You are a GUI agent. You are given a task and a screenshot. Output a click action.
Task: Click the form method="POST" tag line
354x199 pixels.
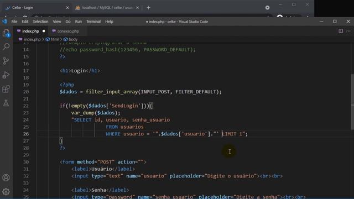pos(103,162)
